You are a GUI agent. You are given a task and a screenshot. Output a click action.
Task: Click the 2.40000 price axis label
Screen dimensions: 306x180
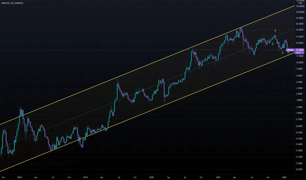(299, 94)
